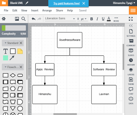Open the documents folder icon
137x115 pixels.
pos(4,3)
